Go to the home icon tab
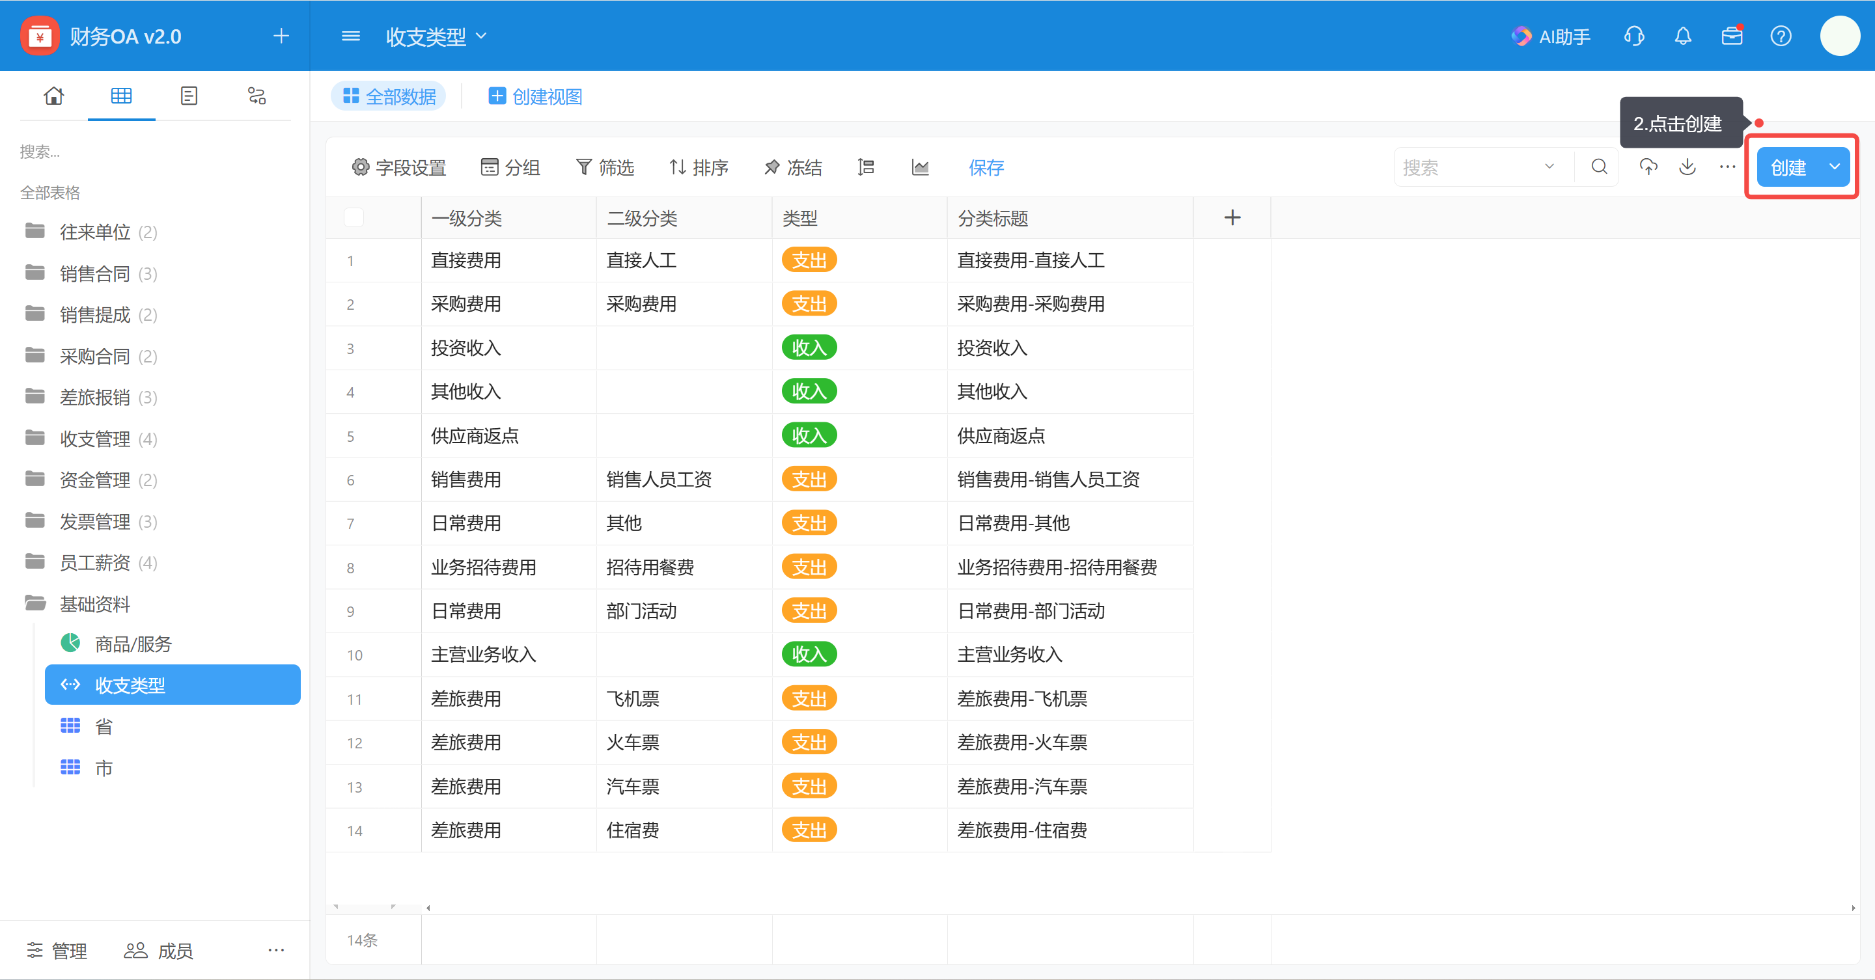Image resolution: width=1875 pixels, height=980 pixels. [x=54, y=95]
